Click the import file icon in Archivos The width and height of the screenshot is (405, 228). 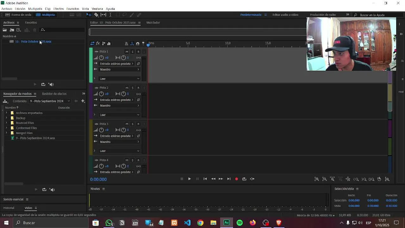(12, 30)
